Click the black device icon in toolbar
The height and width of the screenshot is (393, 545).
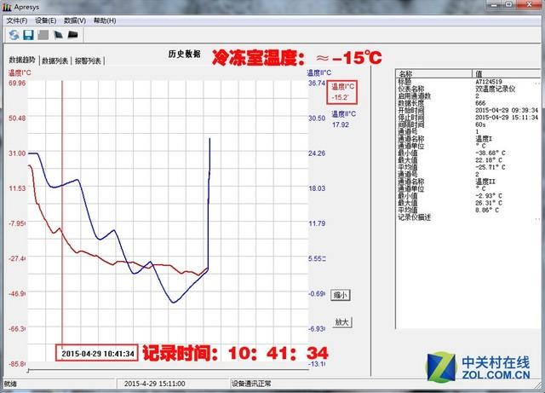[72, 34]
